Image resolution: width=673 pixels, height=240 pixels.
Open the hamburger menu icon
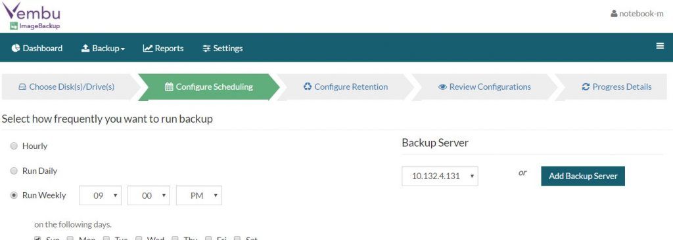(x=660, y=47)
